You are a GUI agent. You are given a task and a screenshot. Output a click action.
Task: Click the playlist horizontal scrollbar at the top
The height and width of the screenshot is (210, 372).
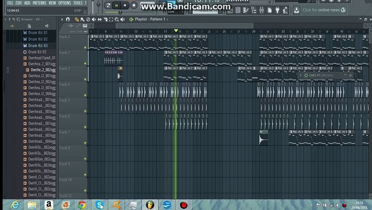[185, 26]
